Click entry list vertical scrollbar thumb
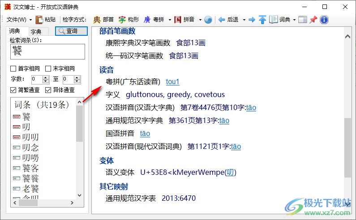The height and width of the screenshot is (220, 356). click(x=79, y=123)
